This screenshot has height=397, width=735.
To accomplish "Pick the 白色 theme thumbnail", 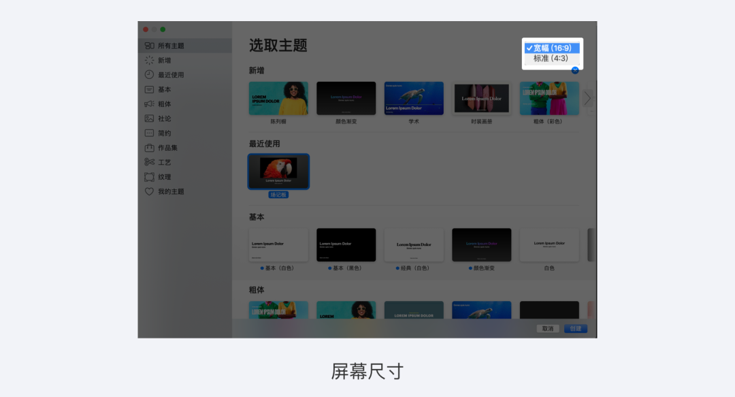I will click(x=549, y=245).
